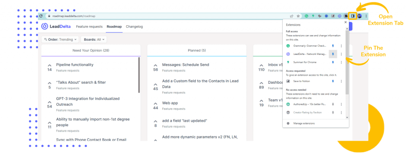Screen dimensions: 406x155
Task: Click Manage extensions
Action: point(304,123)
